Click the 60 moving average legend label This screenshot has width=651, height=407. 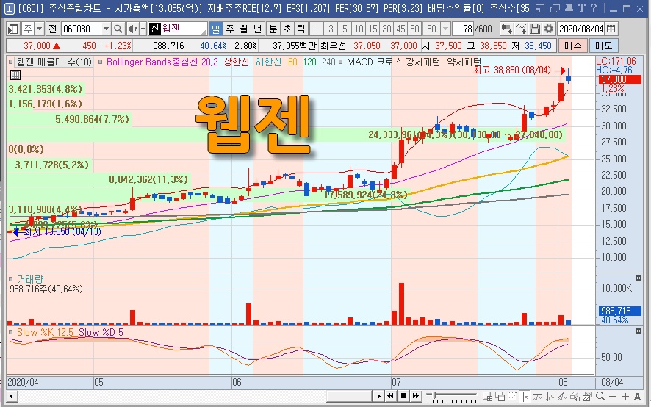292,62
